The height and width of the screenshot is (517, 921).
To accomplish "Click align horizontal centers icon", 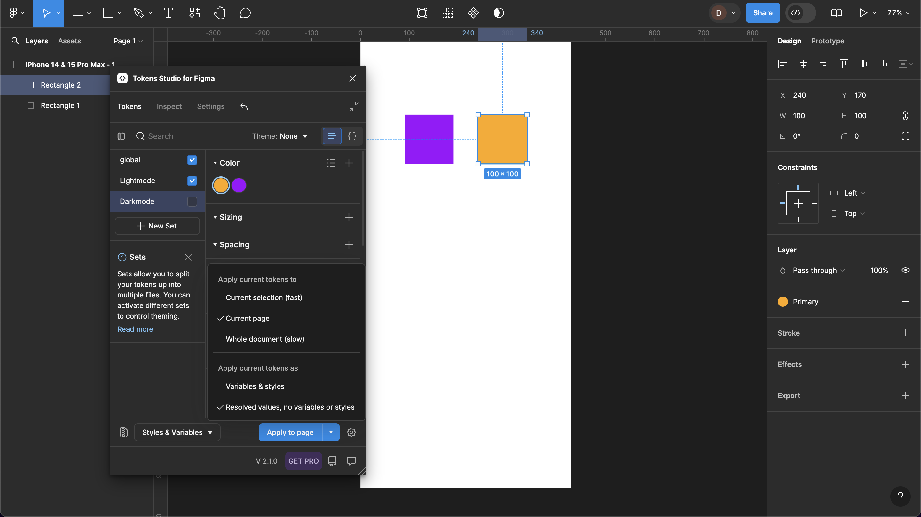I will pyautogui.click(x=803, y=64).
